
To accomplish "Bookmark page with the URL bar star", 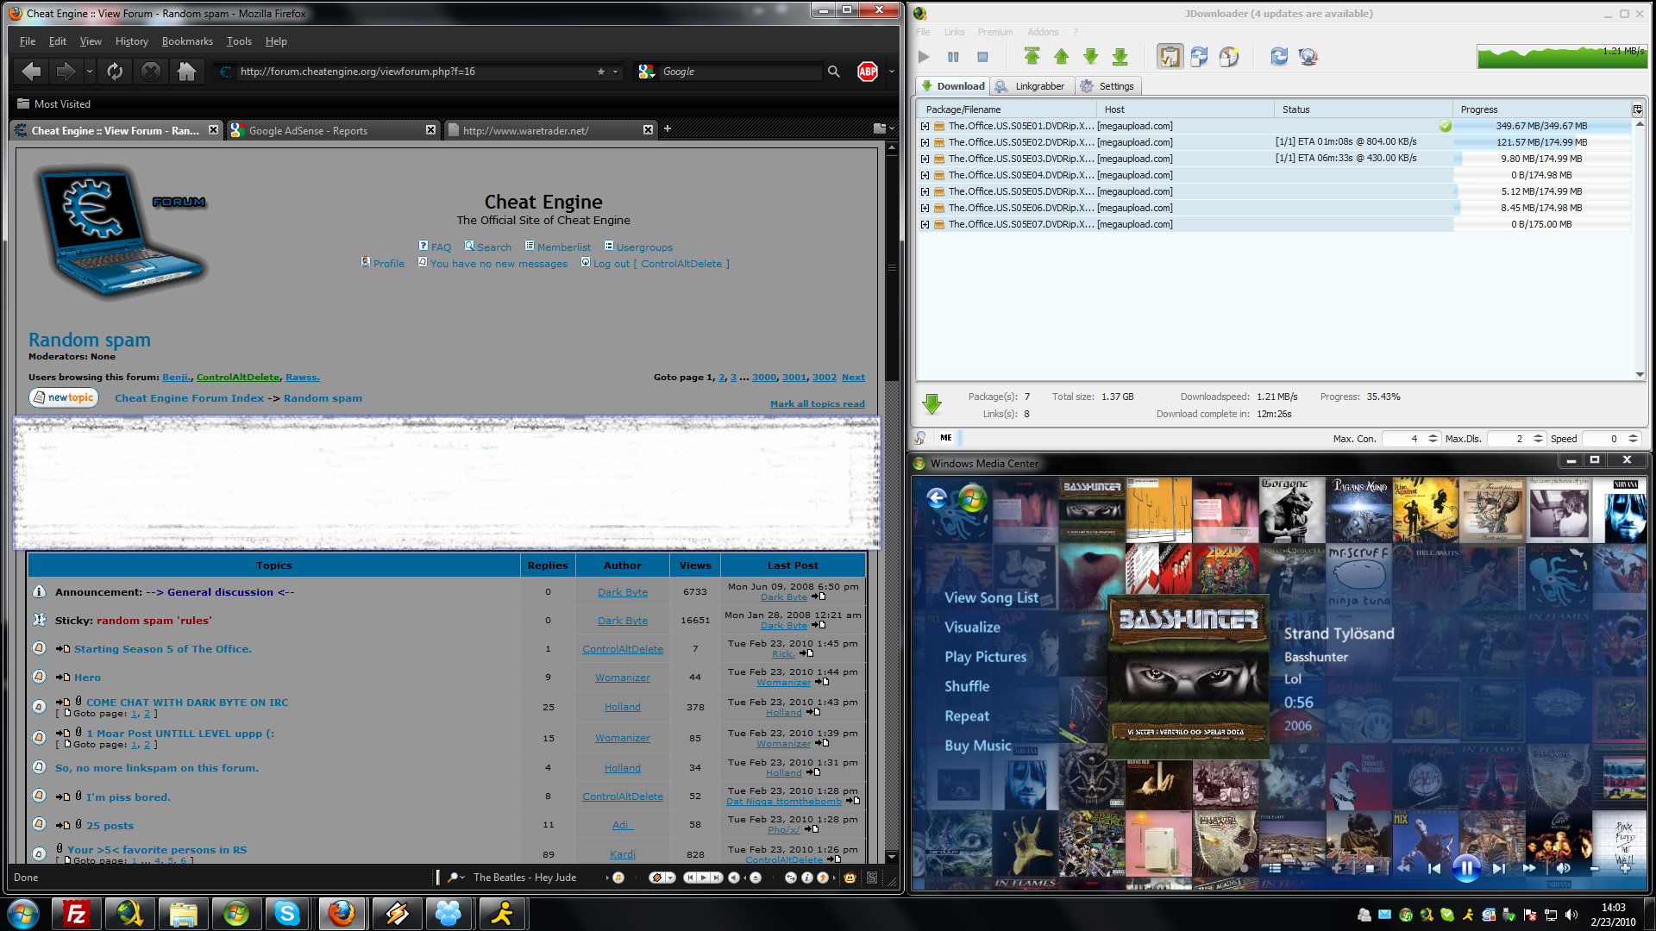I will click(x=601, y=72).
